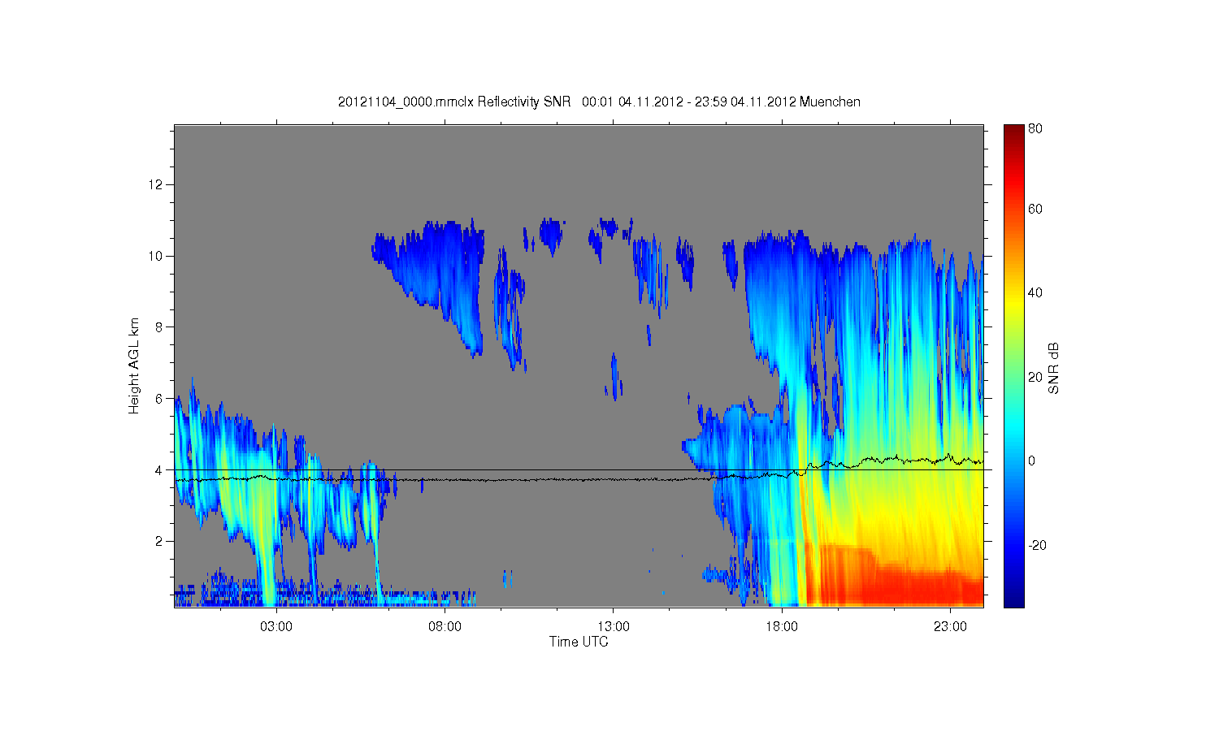Click the horizontal black line at 4 km
Image resolution: width=1219 pixels, height=731 pixels.
tap(579, 469)
